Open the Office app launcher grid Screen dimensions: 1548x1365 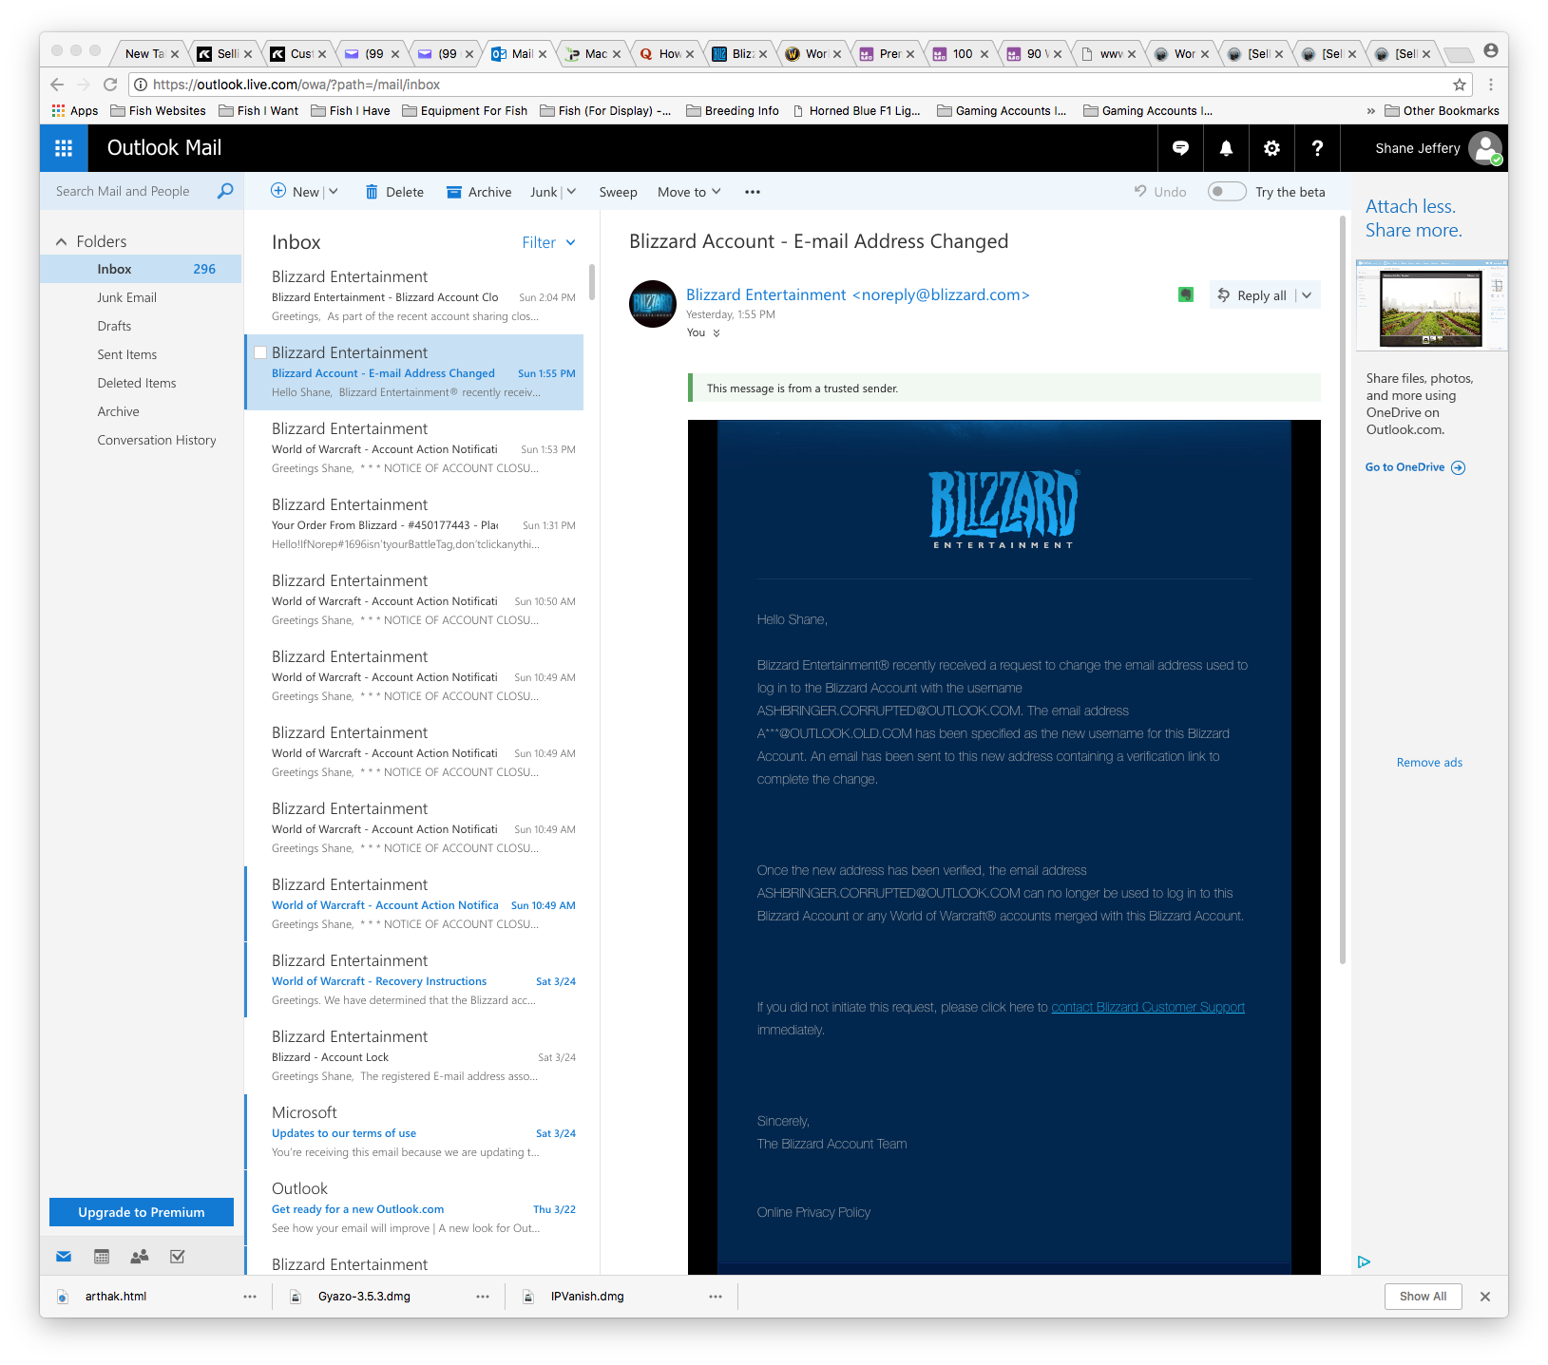[x=64, y=148]
